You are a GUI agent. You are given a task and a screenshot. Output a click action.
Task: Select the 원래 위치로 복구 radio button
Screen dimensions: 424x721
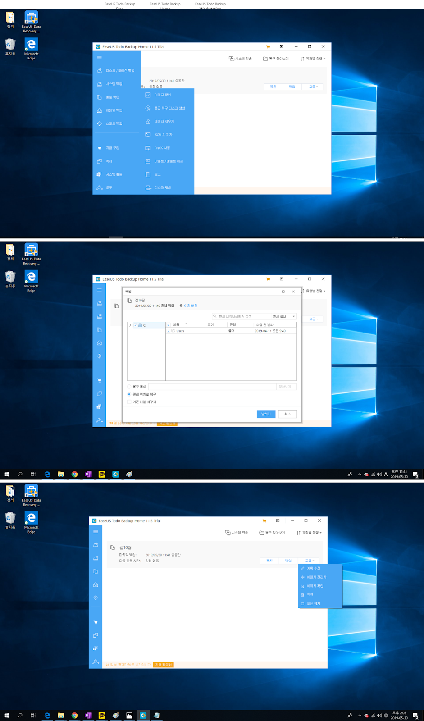pos(129,394)
